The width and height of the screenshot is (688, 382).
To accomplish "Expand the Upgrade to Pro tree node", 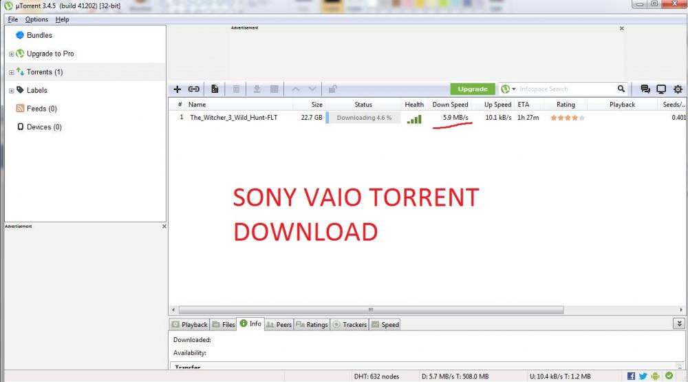I will 12,54.
